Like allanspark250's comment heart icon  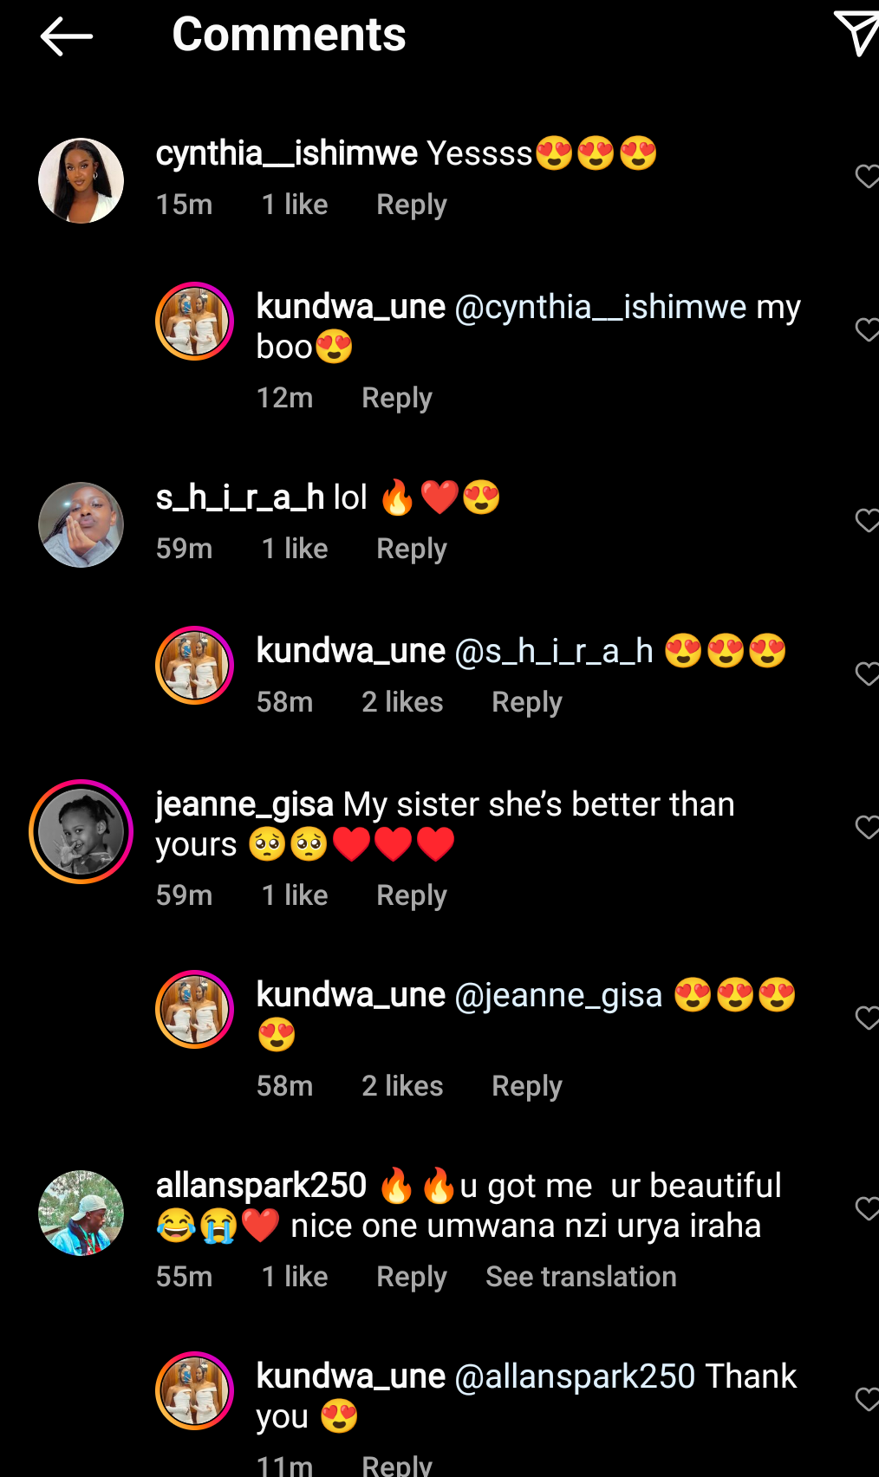click(867, 1208)
